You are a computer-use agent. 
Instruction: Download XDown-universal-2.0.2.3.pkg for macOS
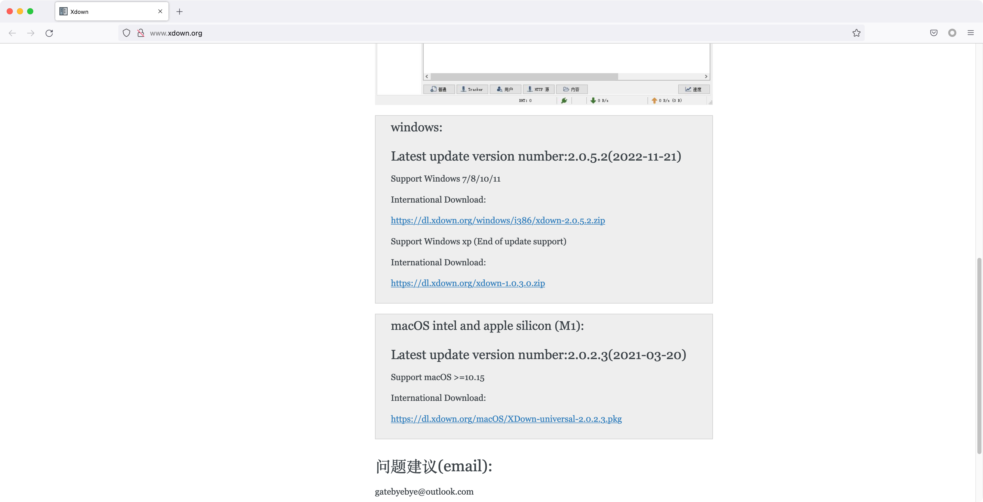[506, 419]
